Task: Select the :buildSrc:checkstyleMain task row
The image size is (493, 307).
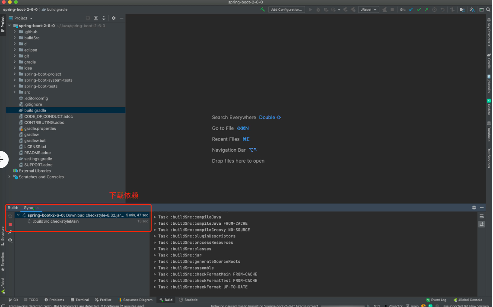Action: 82,221
